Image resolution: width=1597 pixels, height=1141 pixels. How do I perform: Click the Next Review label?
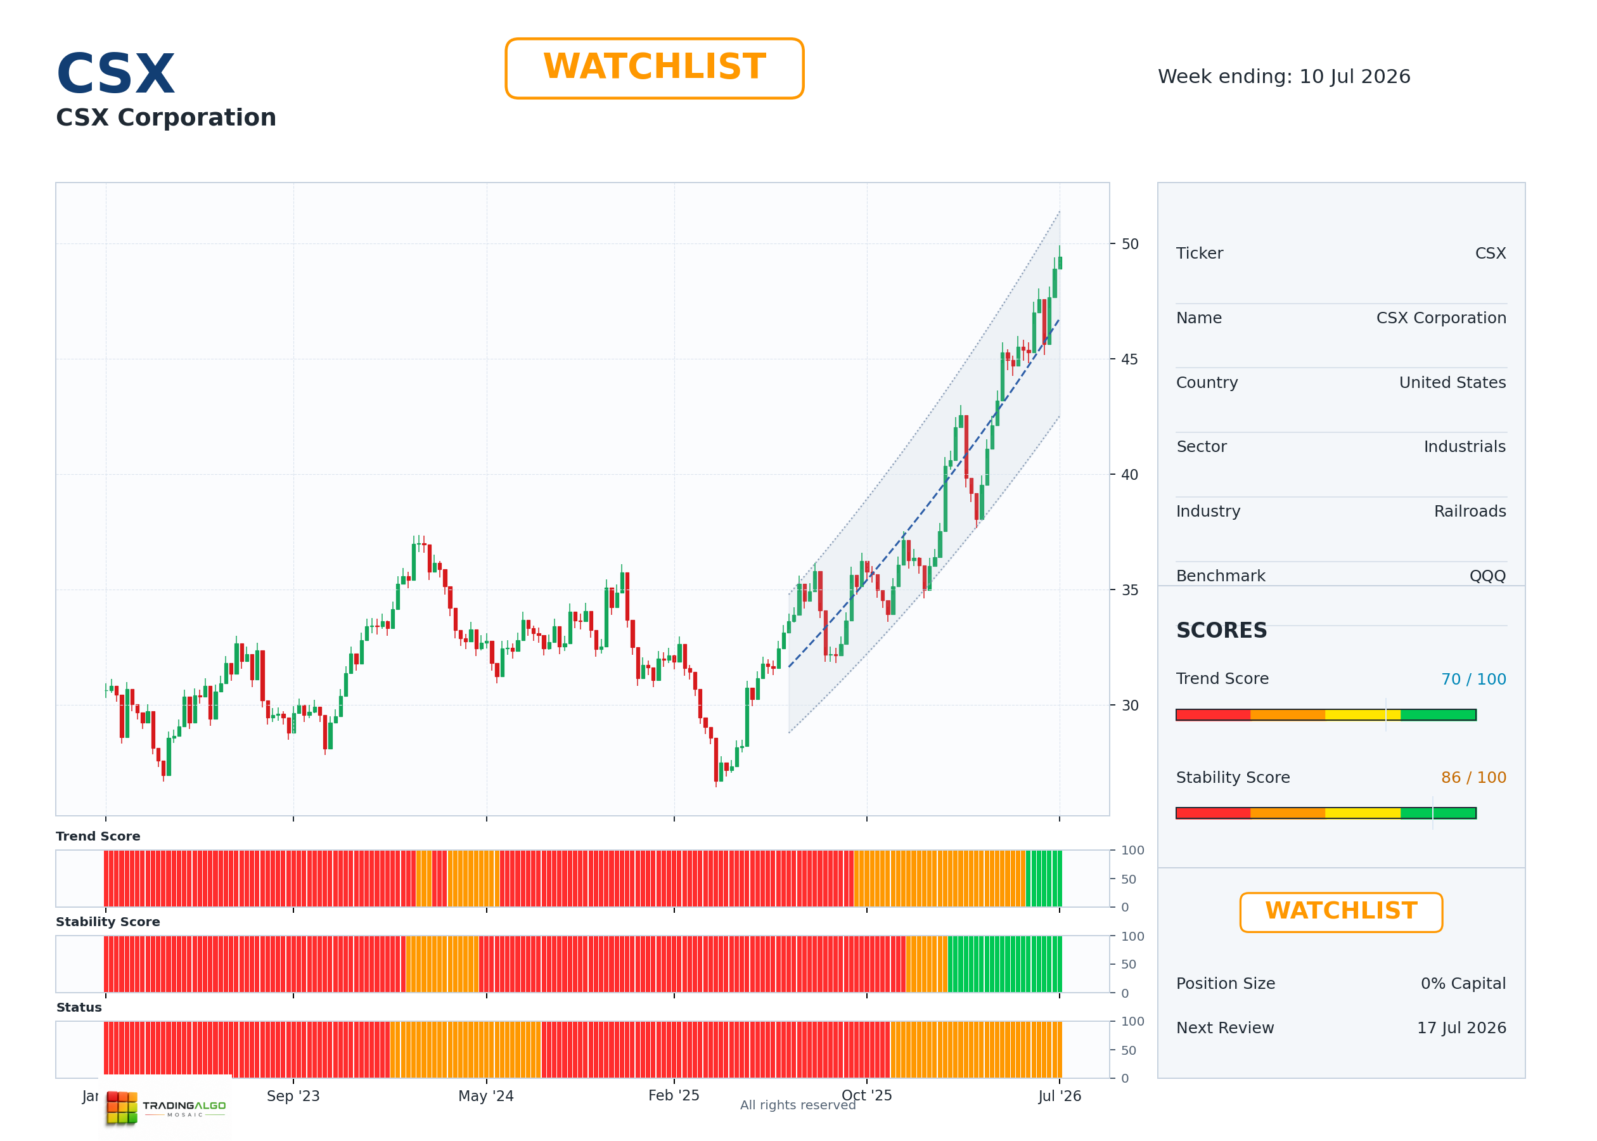point(1225,1028)
